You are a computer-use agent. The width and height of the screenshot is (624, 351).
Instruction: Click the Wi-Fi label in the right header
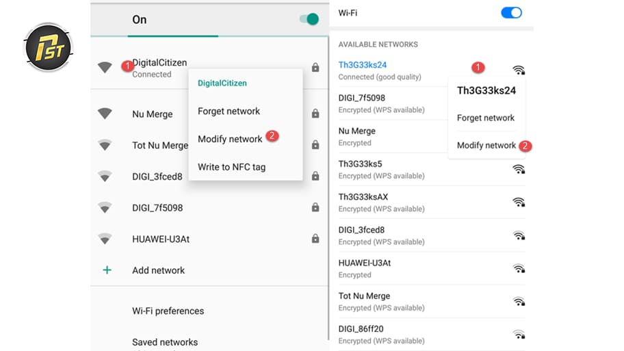[x=348, y=13]
